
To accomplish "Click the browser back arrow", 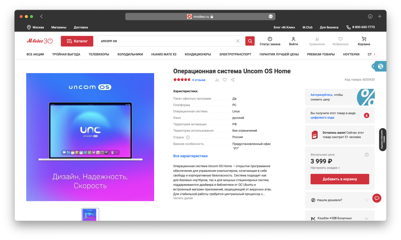I will coord(42,17).
